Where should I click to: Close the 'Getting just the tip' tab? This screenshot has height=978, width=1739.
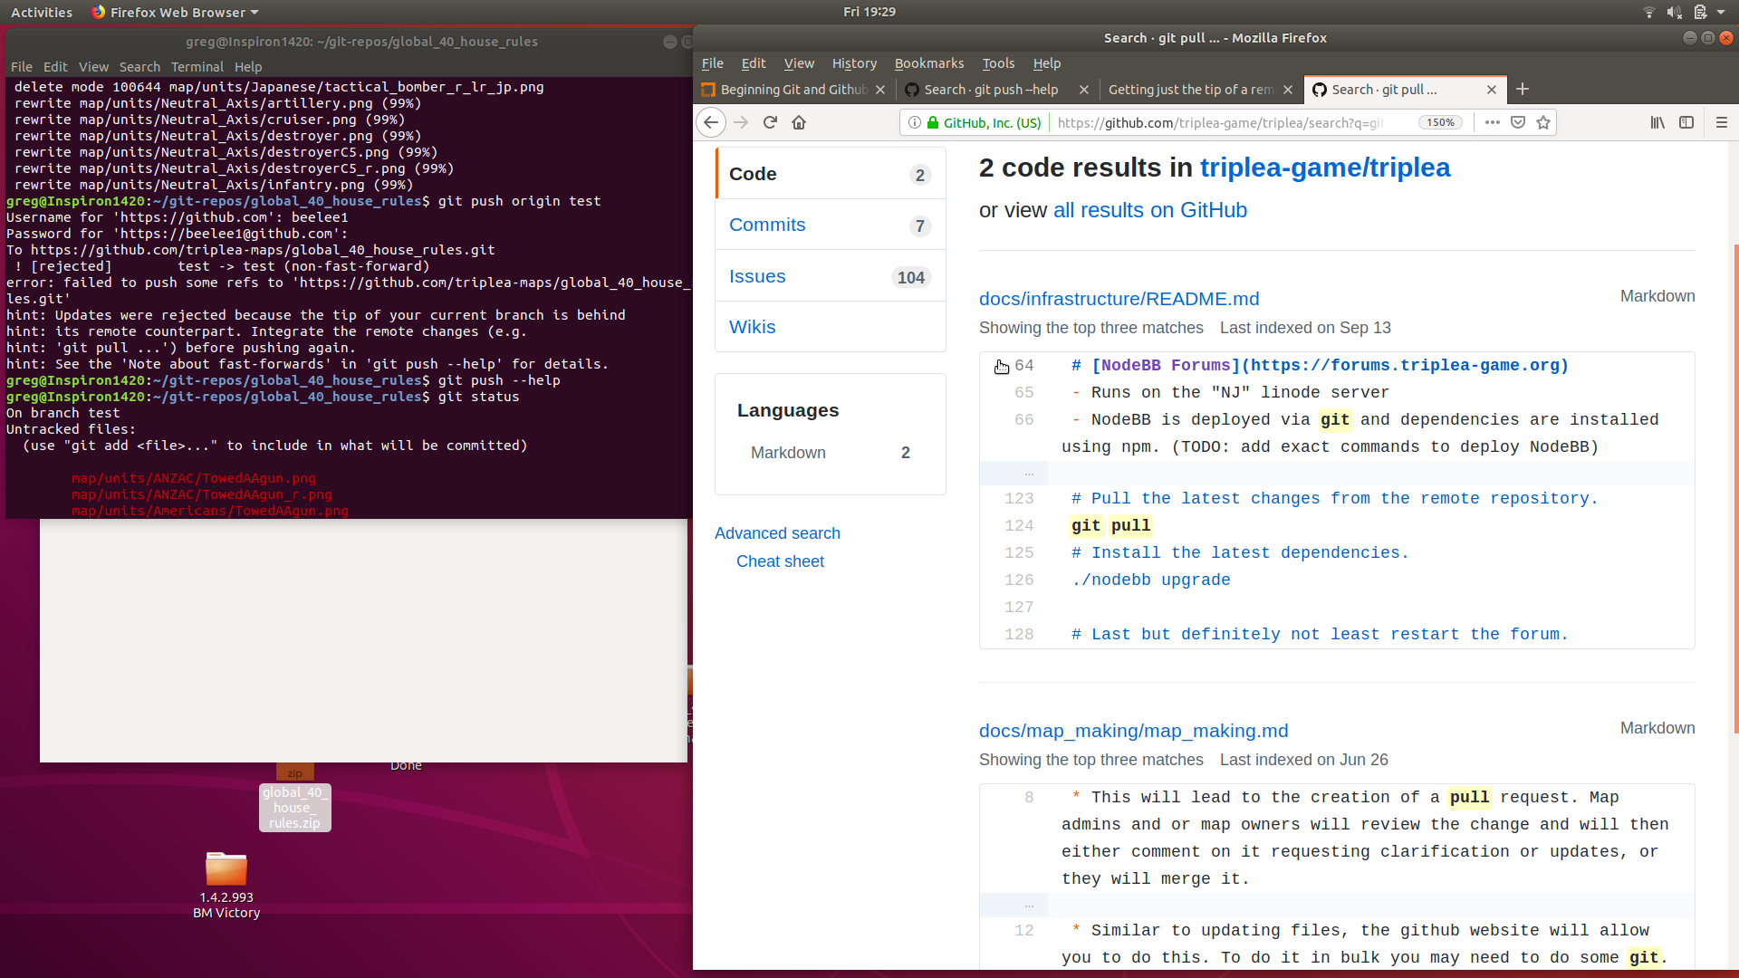(1288, 90)
